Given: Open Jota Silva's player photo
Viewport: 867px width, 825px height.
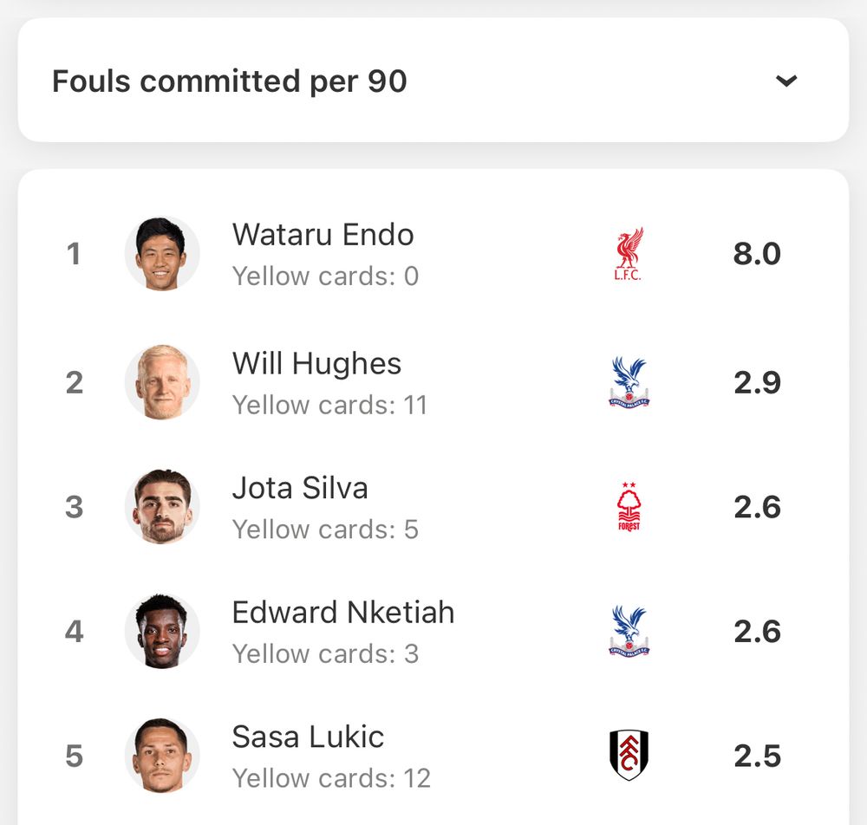Looking at the screenshot, I should point(162,507).
